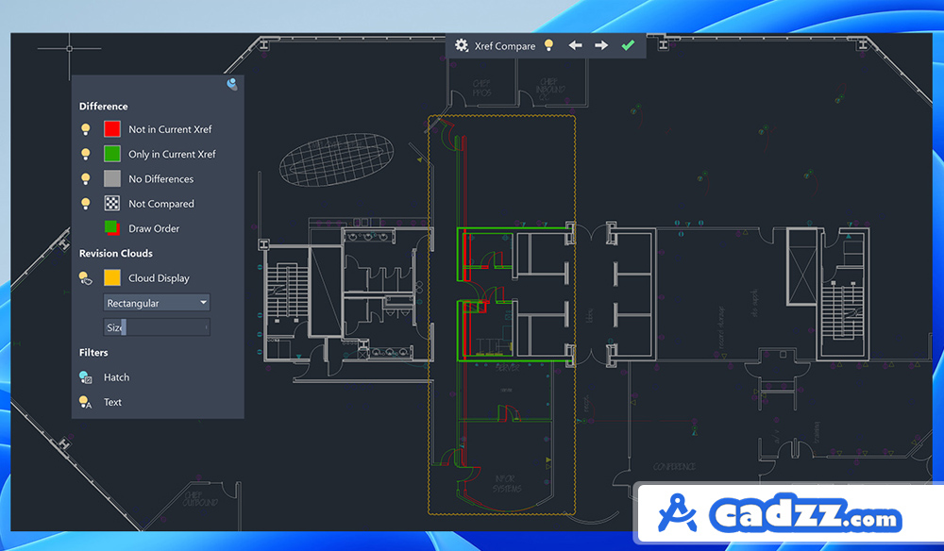Screen dimensions: 944x551
Task: Jump to next change with right arrow
Action: tap(600, 45)
